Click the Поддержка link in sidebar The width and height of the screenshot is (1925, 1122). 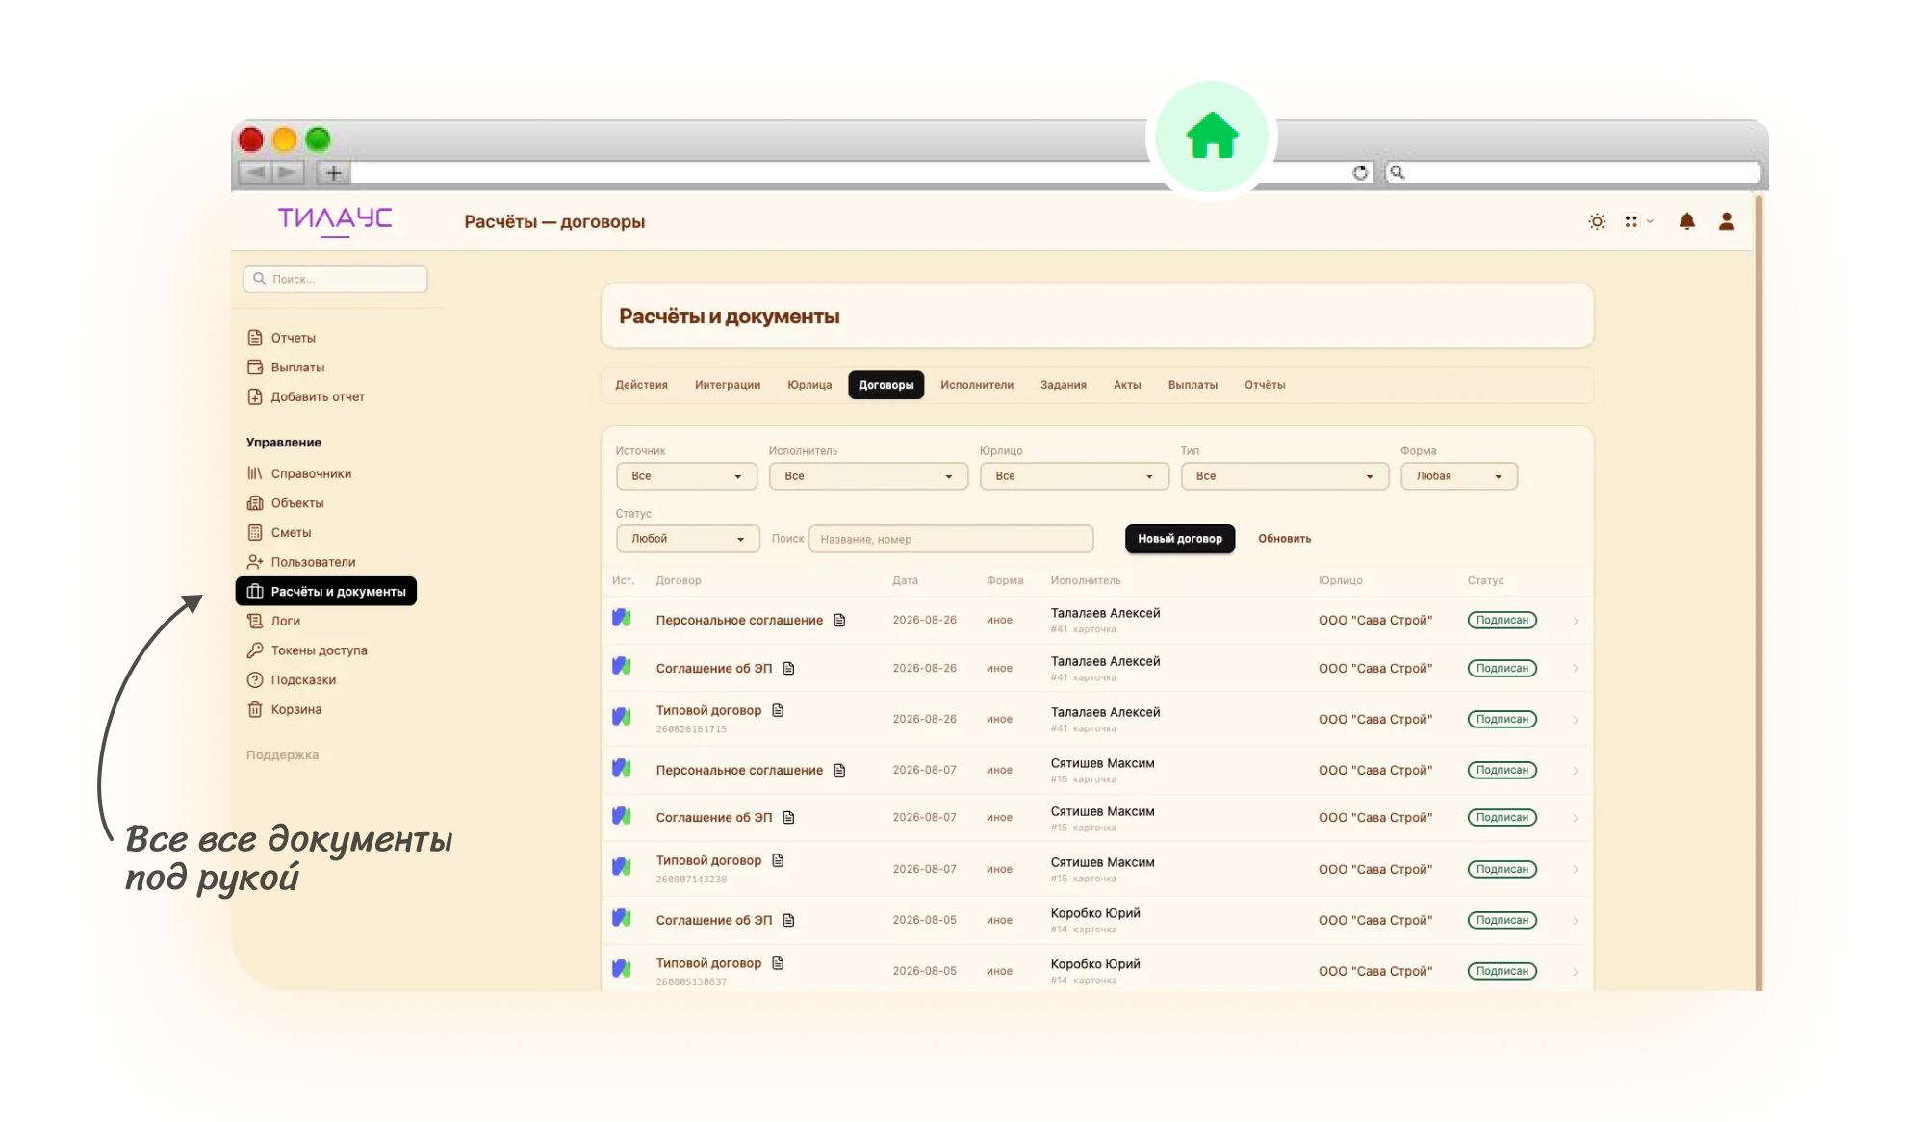282,755
